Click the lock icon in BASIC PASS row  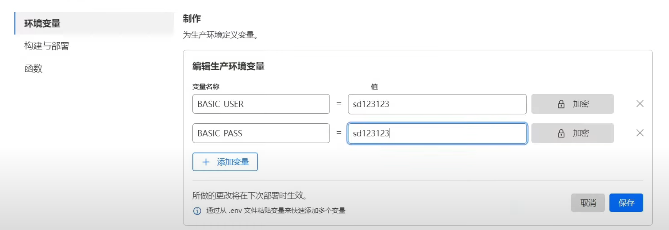tap(561, 133)
